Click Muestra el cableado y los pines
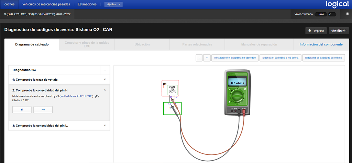352x163 pixels. point(280,58)
